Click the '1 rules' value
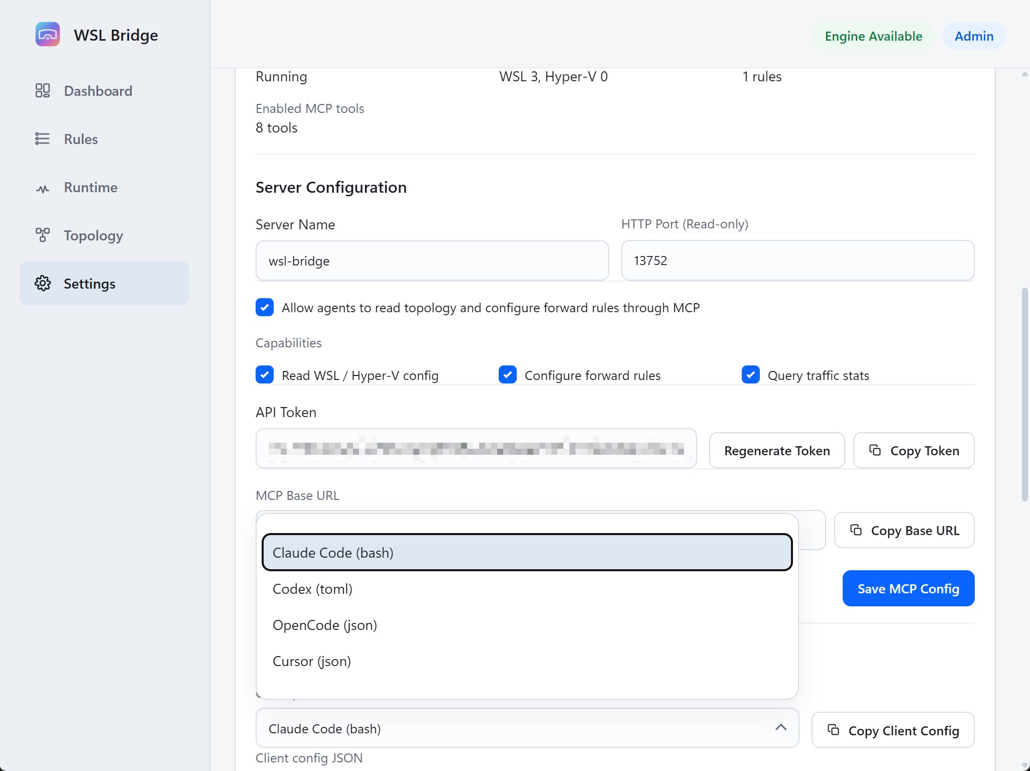 [x=762, y=77]
